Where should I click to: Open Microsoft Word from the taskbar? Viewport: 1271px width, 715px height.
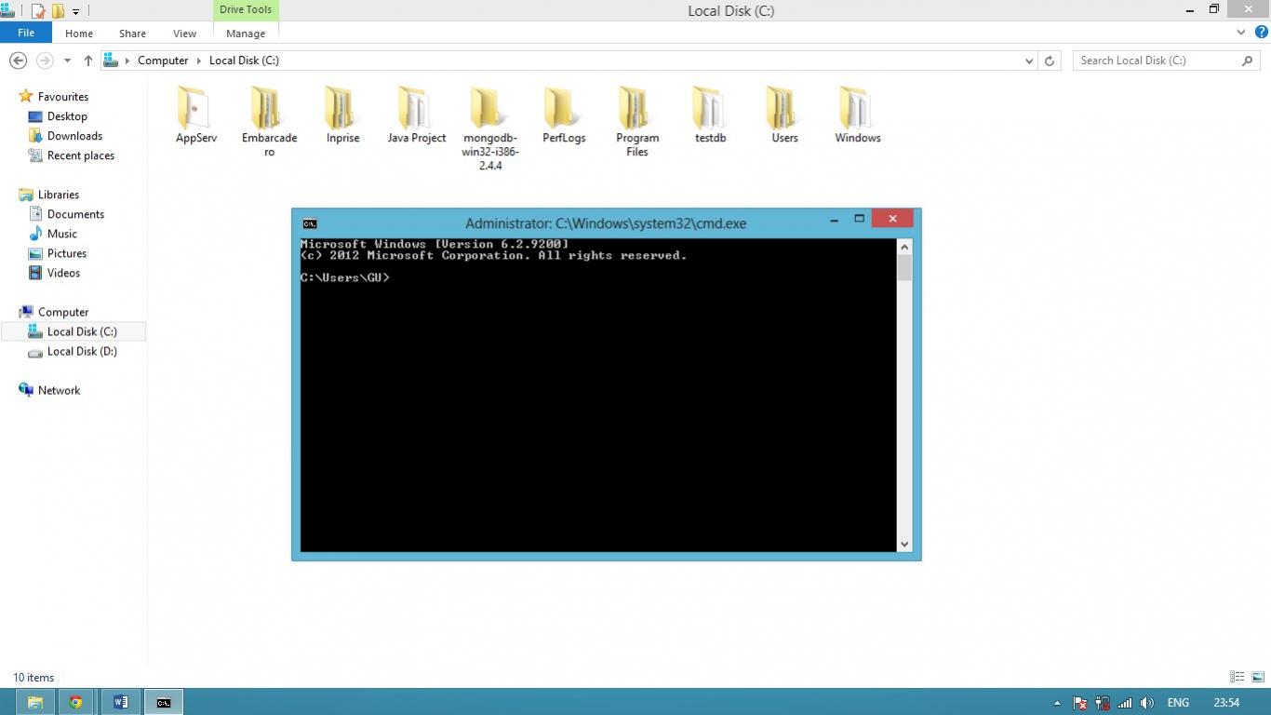pos(120,702)
